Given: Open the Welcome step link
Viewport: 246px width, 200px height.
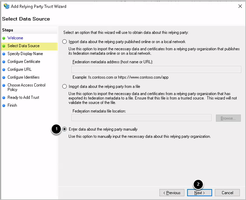Looking at the screenshot, I should (15, 38).
